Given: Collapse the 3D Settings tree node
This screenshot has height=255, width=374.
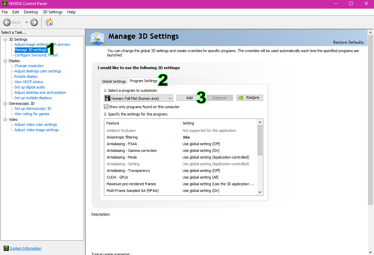Looking at the screenshot, I should pyautogui.click(x=5, y=39).
